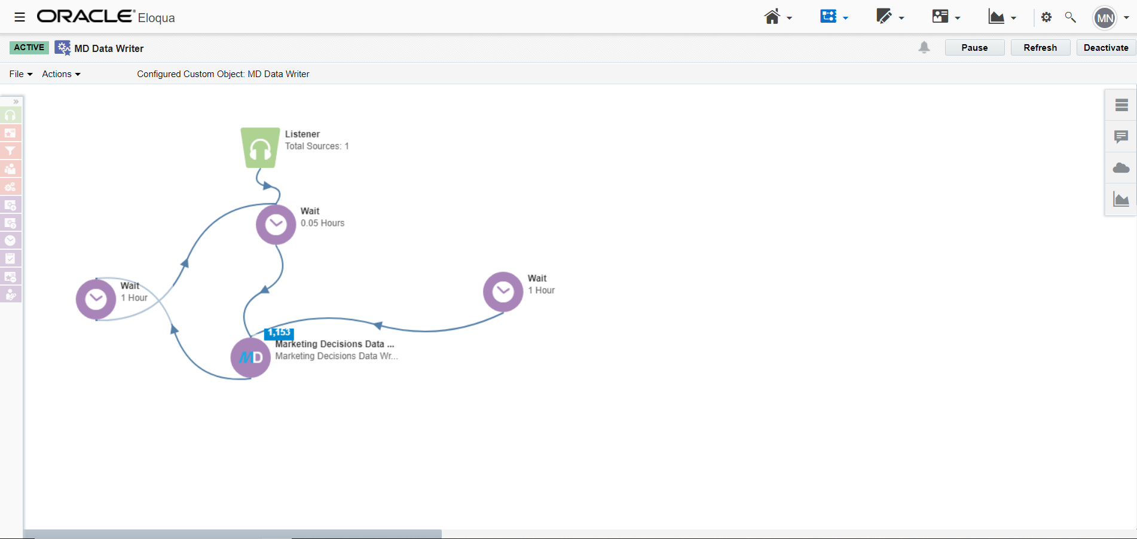Image resolution: width=1137 pixels, height=539 pixels.
Task: Open the comments panel in the right sidebar
Action: (x=1121, y=137)
